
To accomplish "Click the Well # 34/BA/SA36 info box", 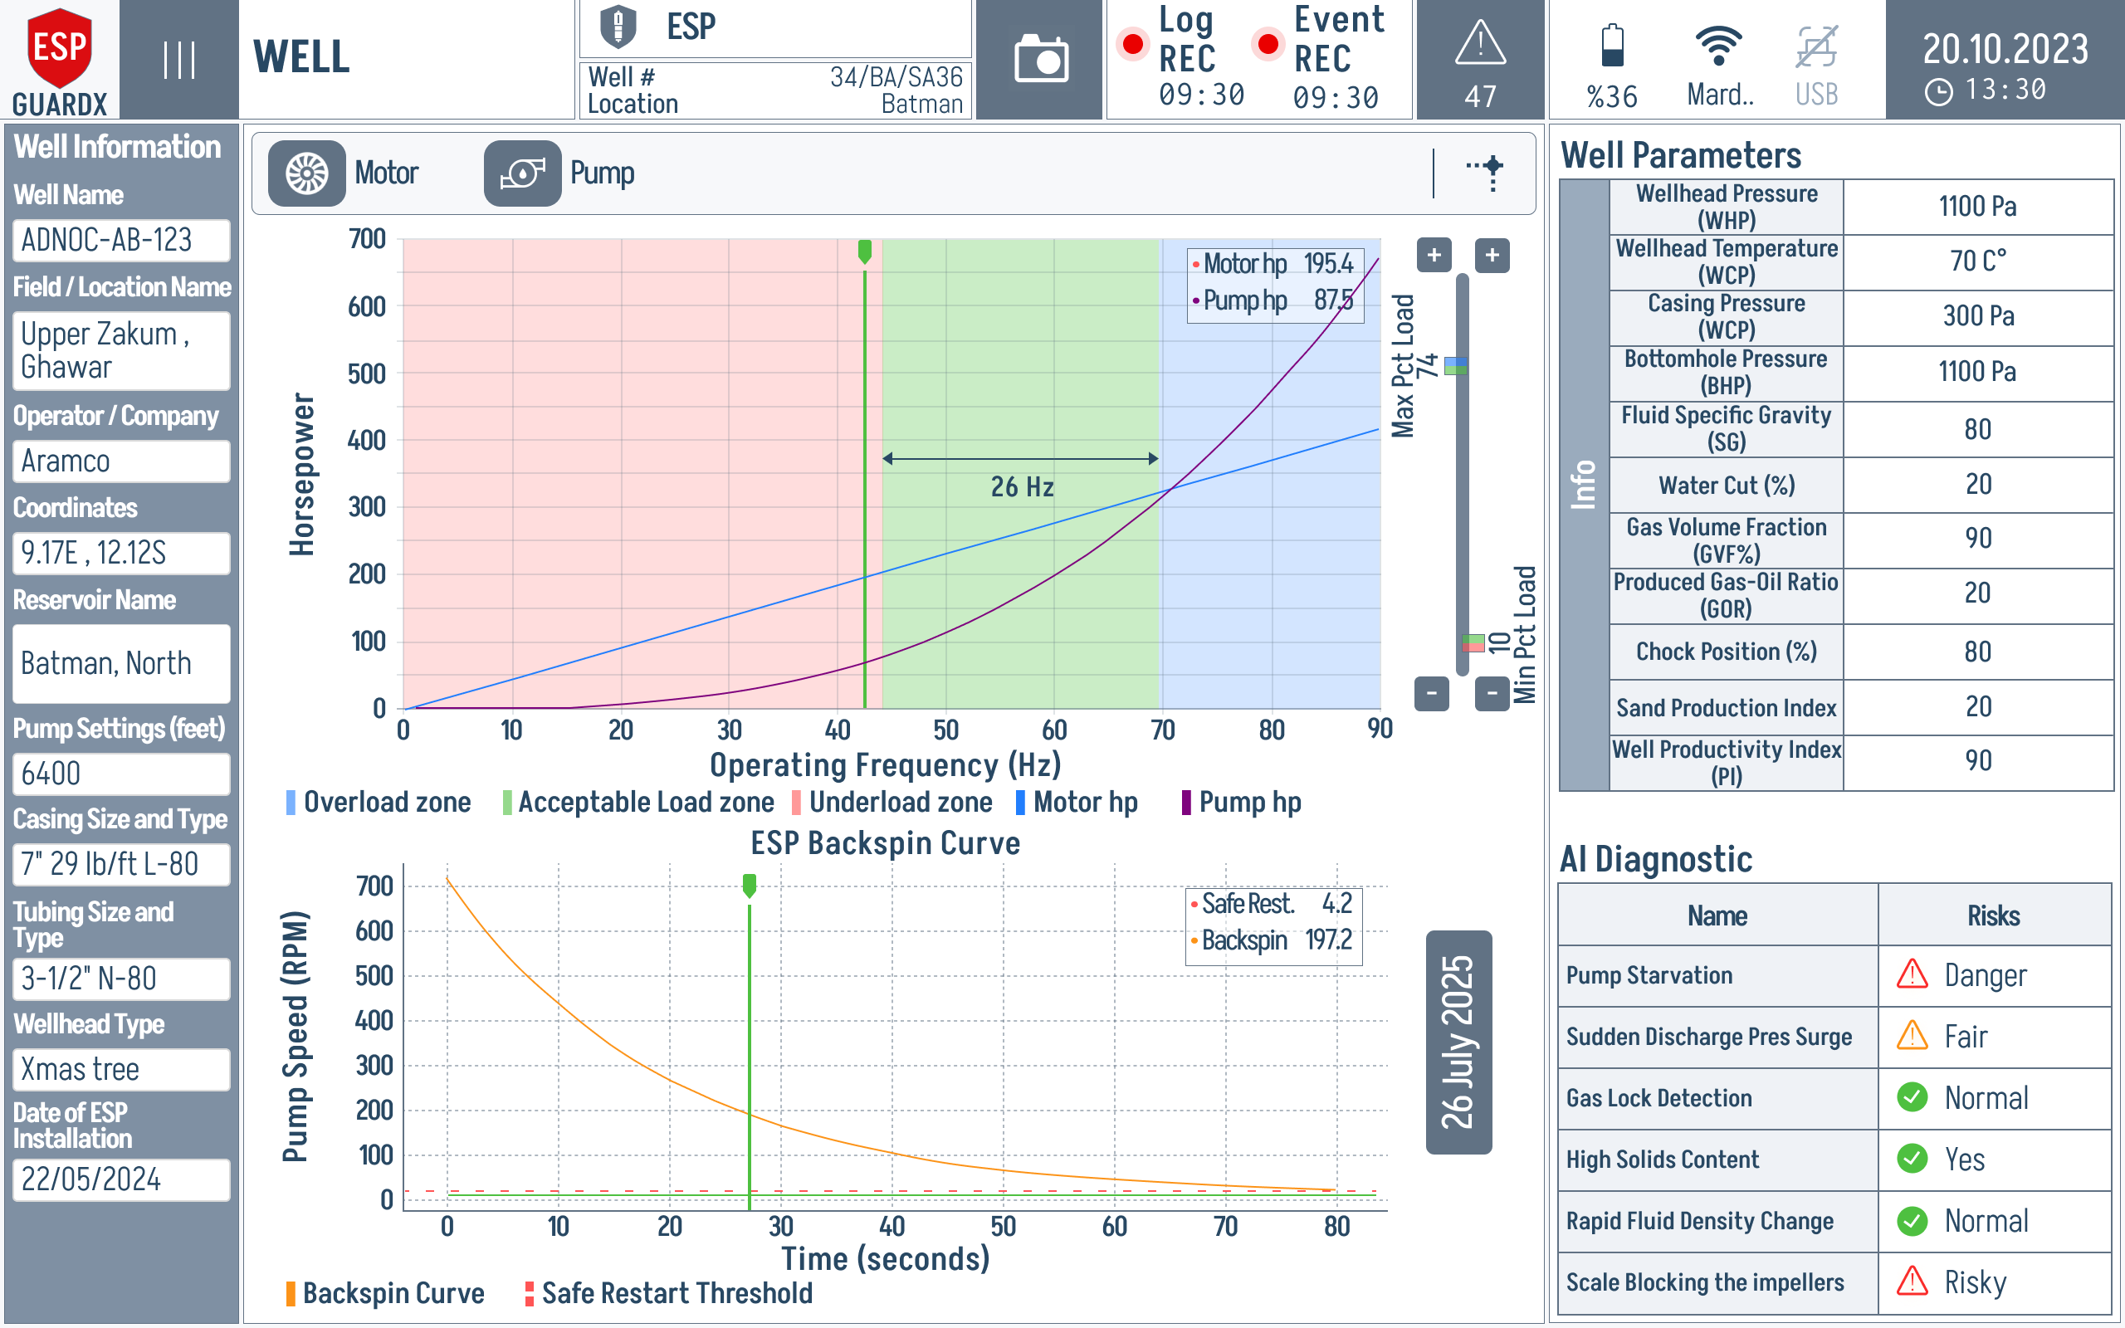I will pos(774,90).
